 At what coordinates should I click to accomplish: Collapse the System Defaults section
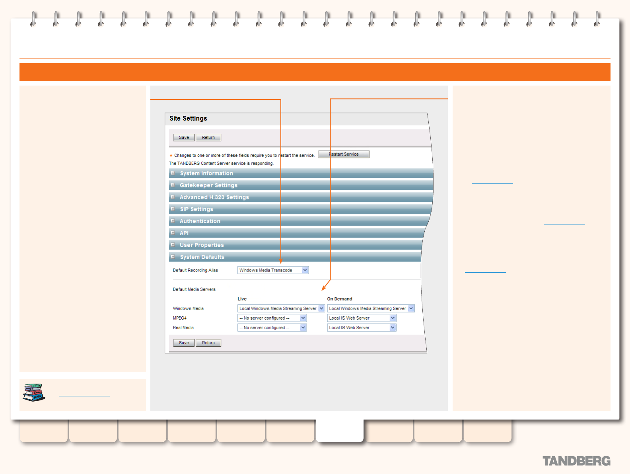pyautogui.click(x=173, y=257)
